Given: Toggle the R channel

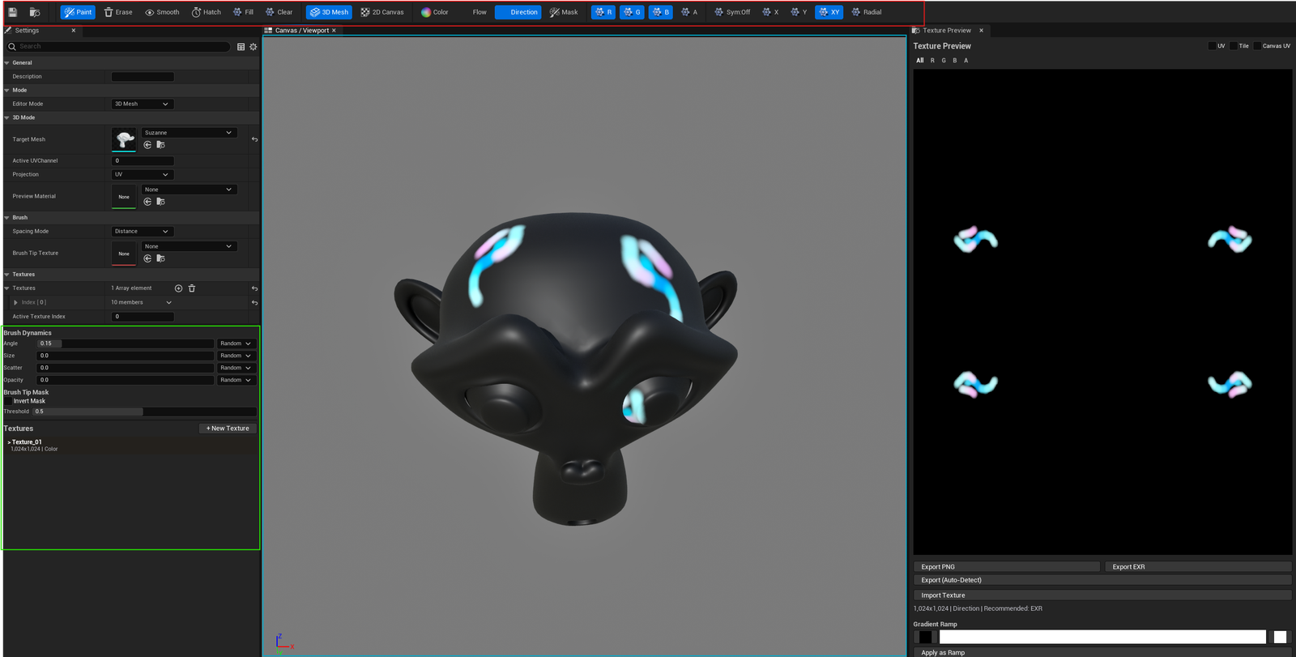Looking at the screenshot, I should [603, 12].
